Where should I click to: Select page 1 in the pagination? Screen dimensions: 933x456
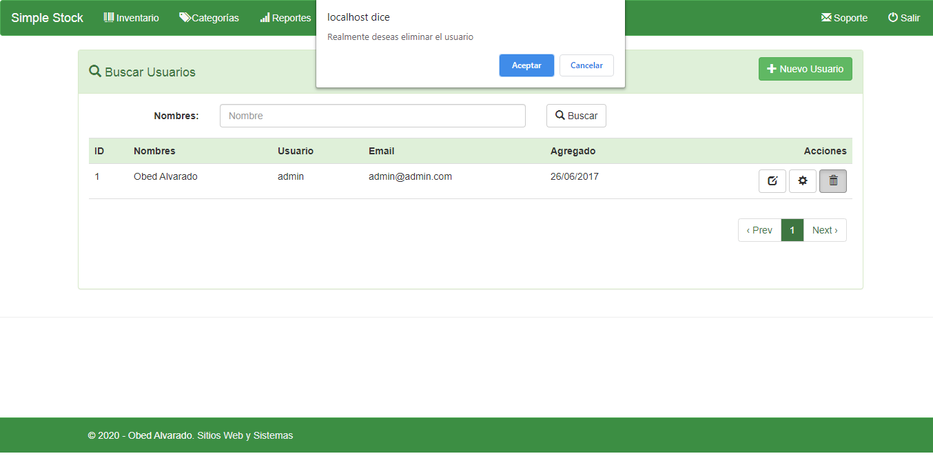792,230
